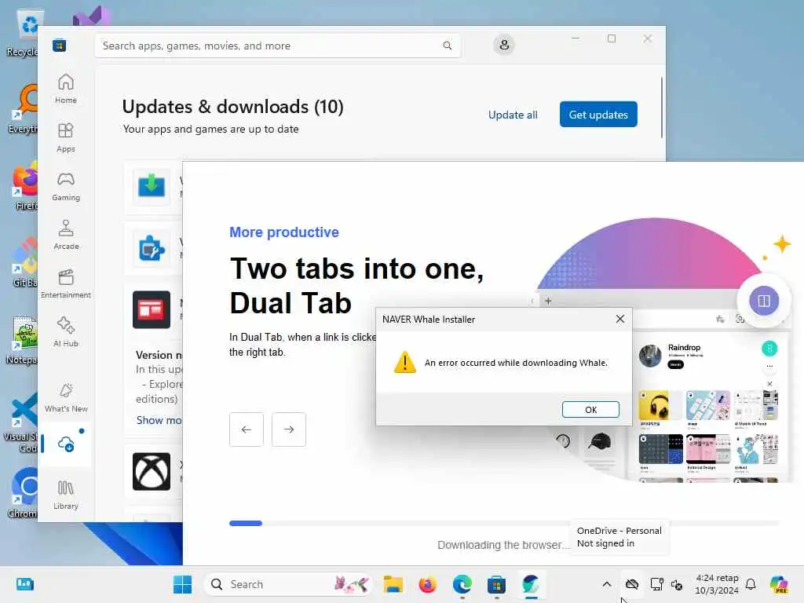Open Microsoft Store from taskbar
The height and width of the screenshot is (603, 804).
[496, 584]
